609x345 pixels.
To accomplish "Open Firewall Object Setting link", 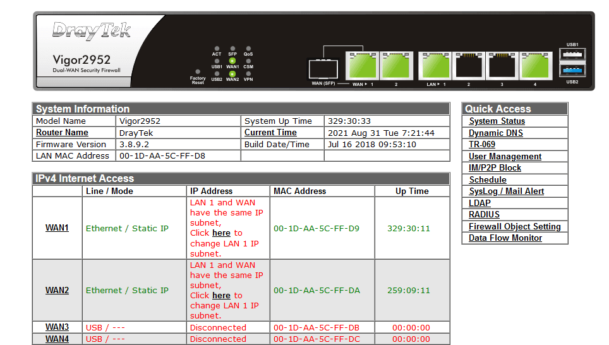I will click(x=515, y=226).
